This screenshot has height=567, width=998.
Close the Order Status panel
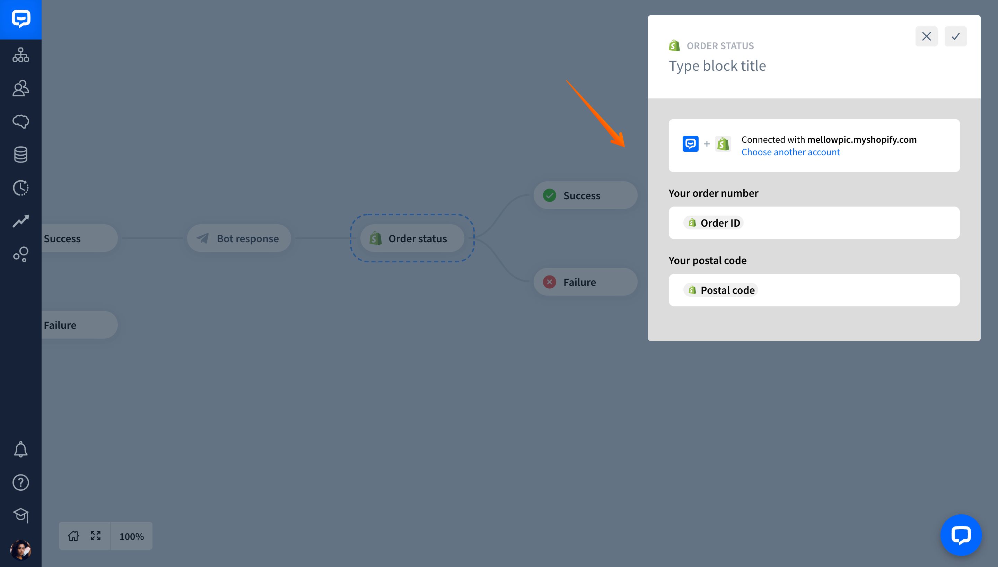pos(926,36)
